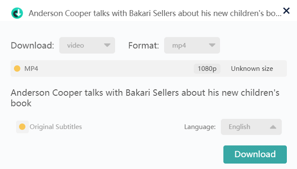Select the MP4 1080p format row
Screen dimensions: 297x169
click(x=148, y=69)
